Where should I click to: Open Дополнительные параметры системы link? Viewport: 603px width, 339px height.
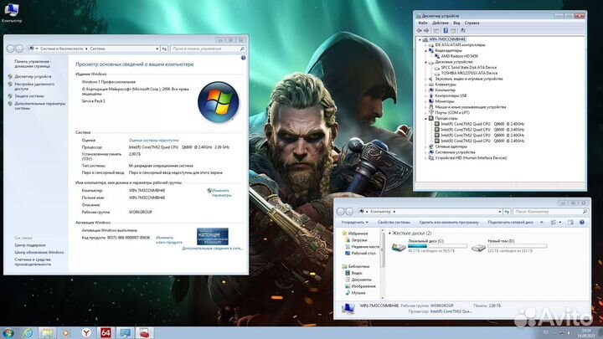coord(40,105)
